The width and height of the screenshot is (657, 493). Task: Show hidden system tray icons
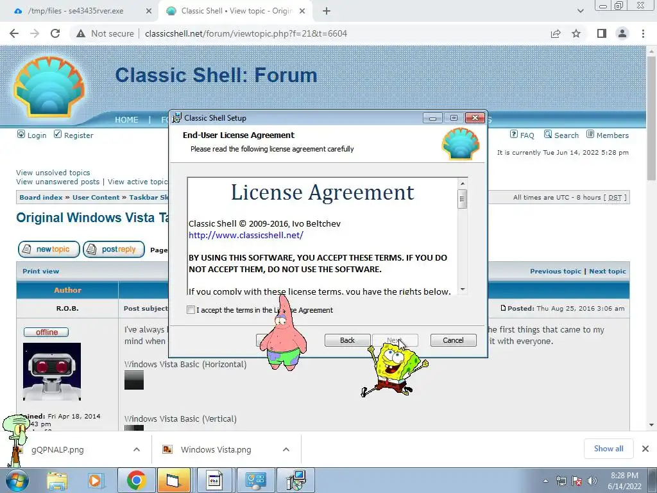545,481
